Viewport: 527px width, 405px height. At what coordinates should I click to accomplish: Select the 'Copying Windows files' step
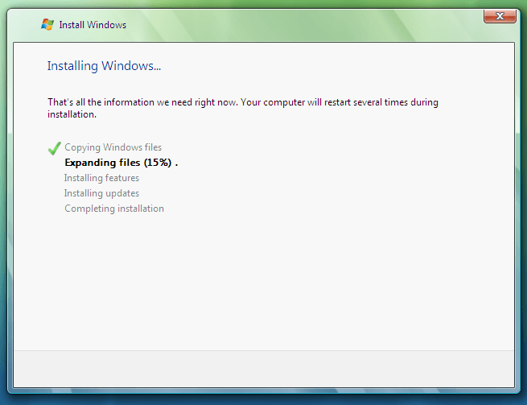point(113,147)
